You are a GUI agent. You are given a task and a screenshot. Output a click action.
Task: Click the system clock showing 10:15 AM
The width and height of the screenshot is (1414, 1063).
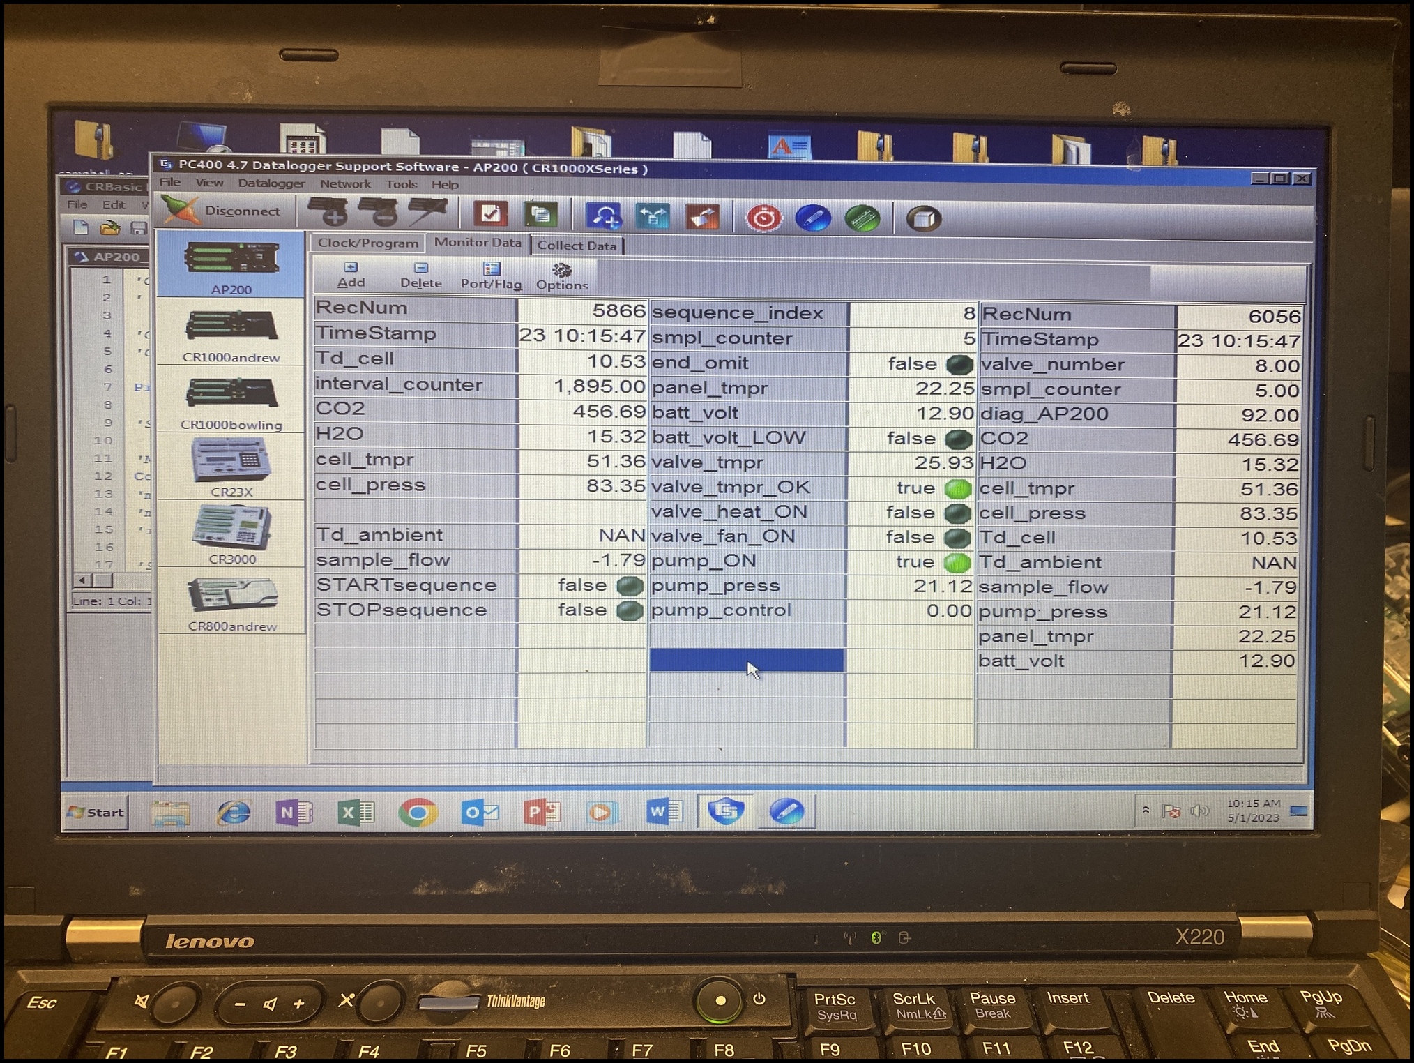1253,810
